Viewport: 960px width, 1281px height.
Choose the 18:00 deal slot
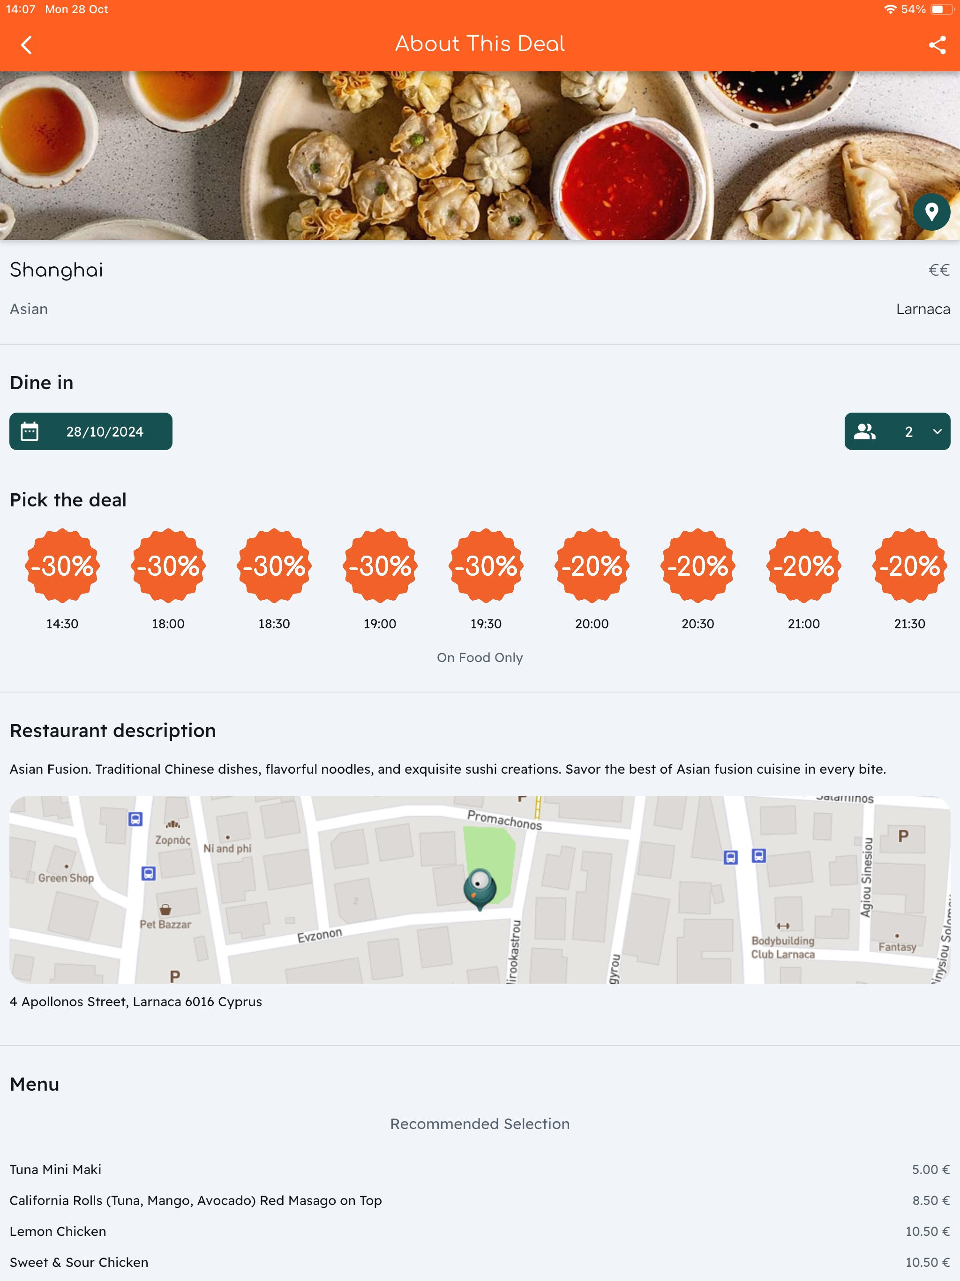pyautogui.click(x=168, y=580)
